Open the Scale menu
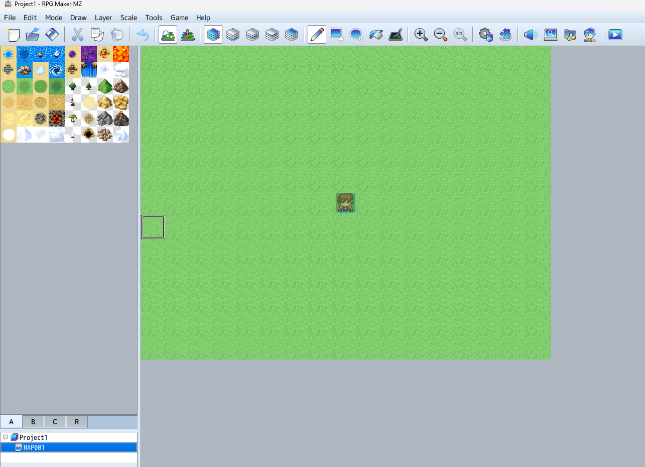Viewport: 645px width, 467px height. point(128,18)
